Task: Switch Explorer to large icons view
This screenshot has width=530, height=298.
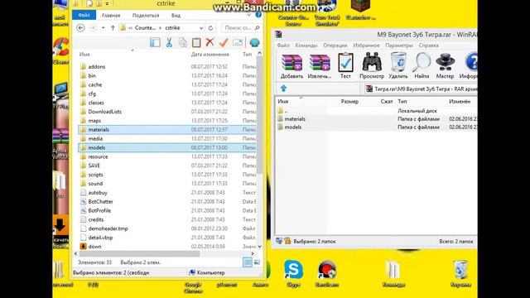Action: [x=257, y=262]
